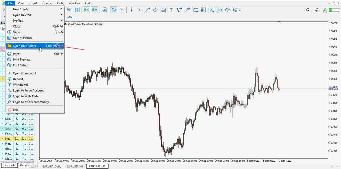
Task: Open the objects dropdown arrow in toolbar
Action: pos(239,10)
